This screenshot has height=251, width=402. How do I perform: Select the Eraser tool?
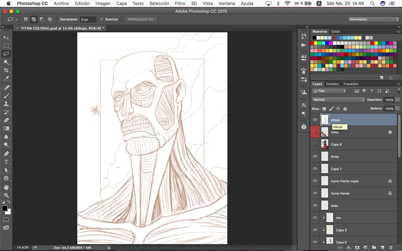tap(6, 120)
